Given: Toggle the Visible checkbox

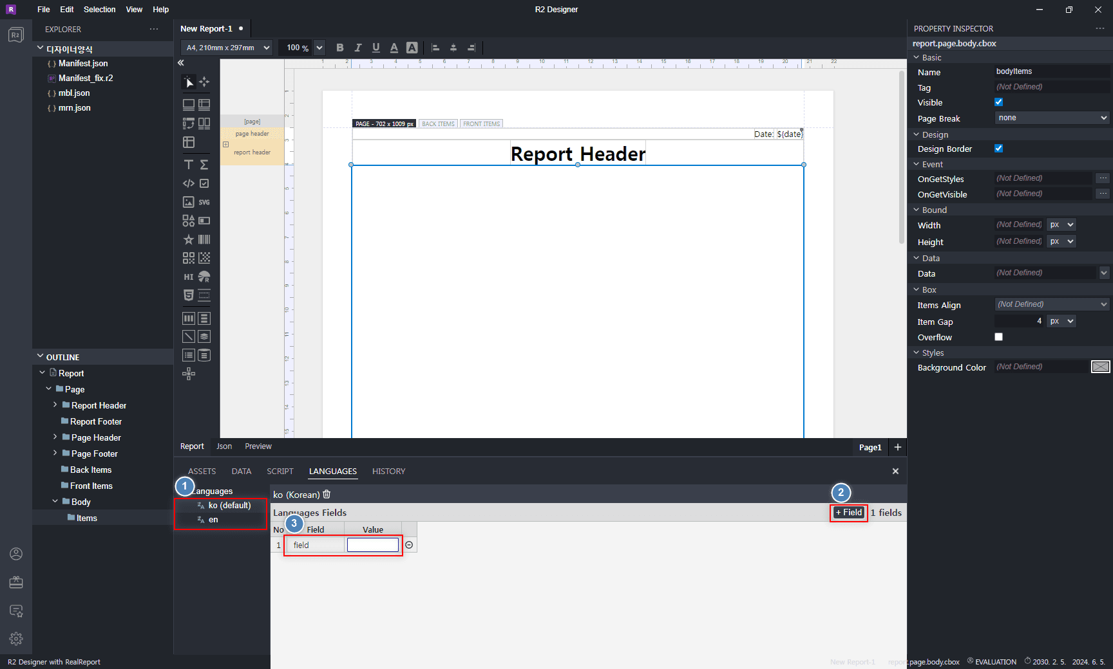Looking at the screenshot, I should (998, 102).
